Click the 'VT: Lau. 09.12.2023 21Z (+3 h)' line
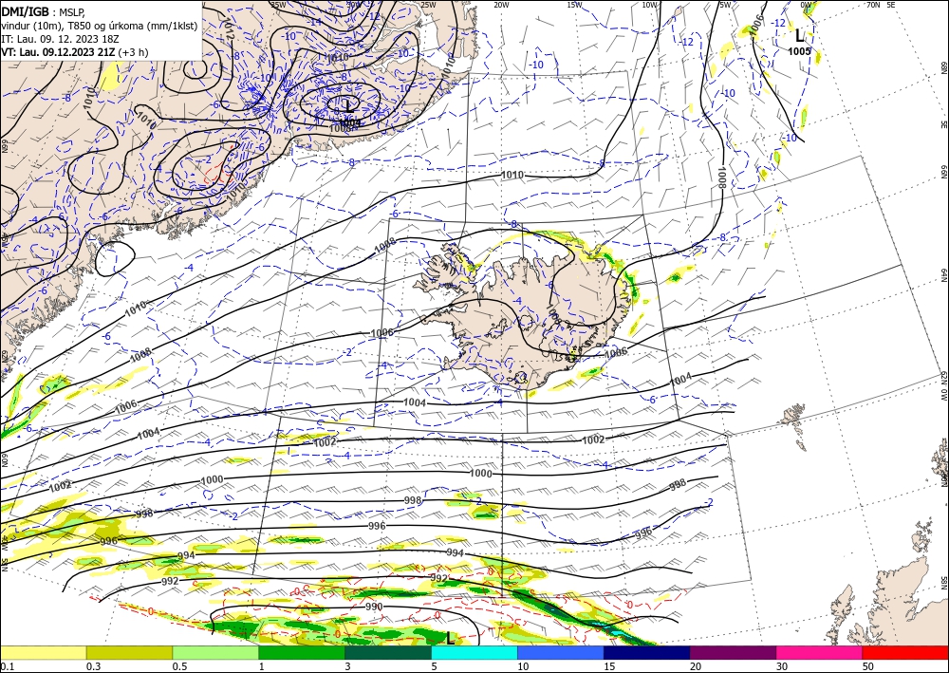The image size is (949, 673). tap(74, 52)
